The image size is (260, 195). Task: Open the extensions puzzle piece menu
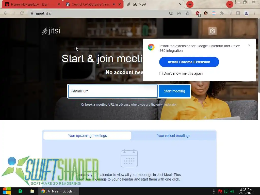[x=222, y=13]
